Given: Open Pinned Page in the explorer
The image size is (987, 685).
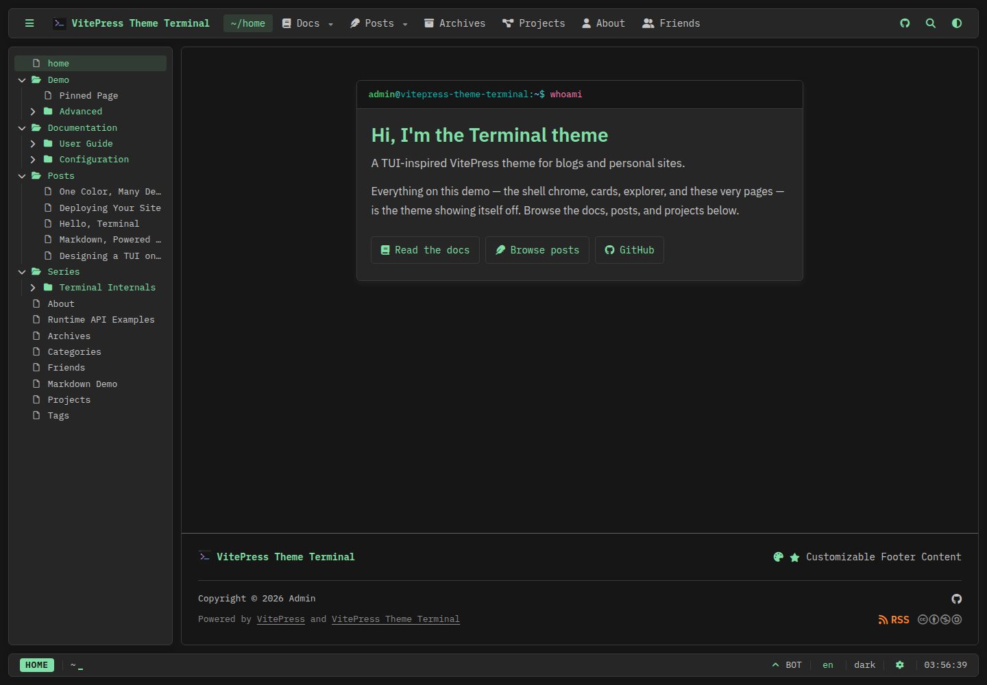Looking at the screenshot, I should tap(96, 96).
